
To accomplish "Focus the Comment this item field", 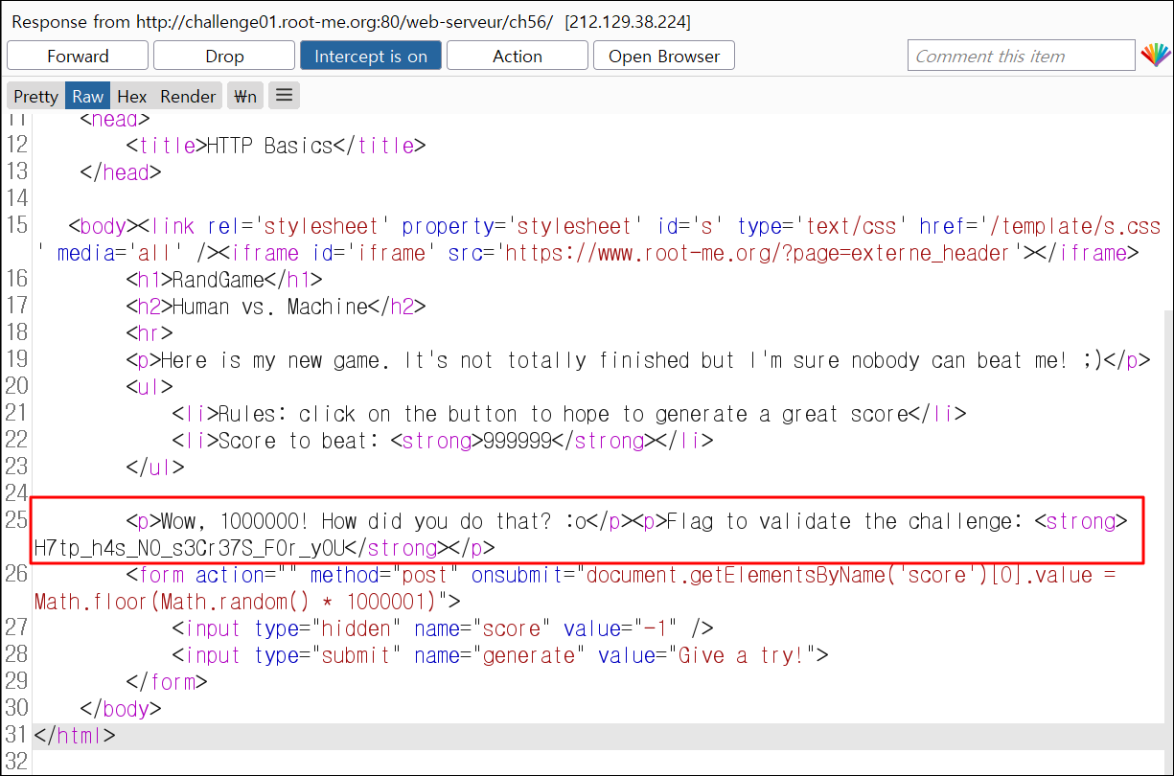I will click(1021, 56).
